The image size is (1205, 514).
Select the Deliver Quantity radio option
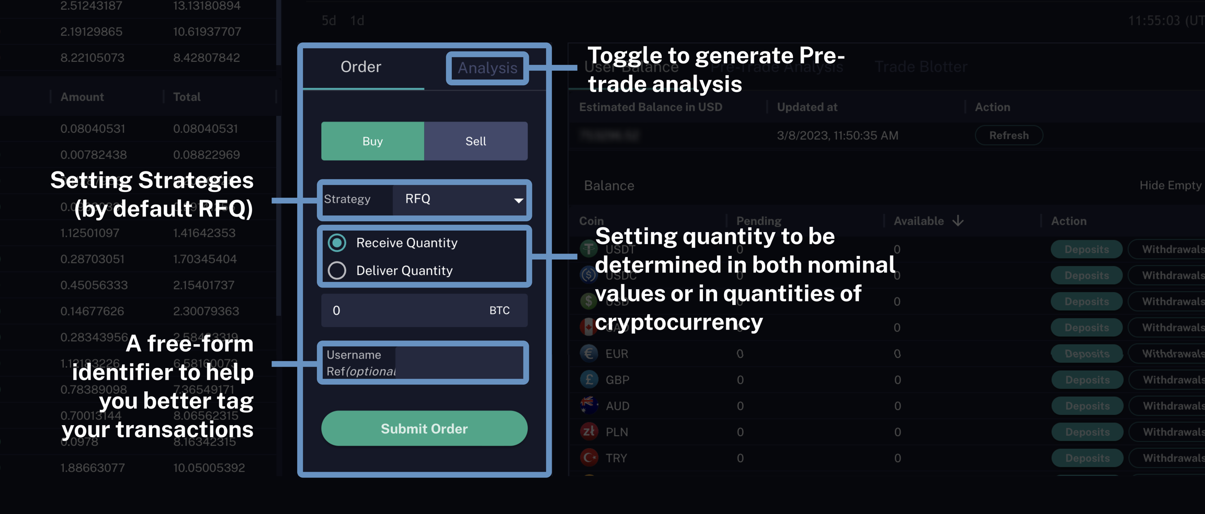(337, 270)
